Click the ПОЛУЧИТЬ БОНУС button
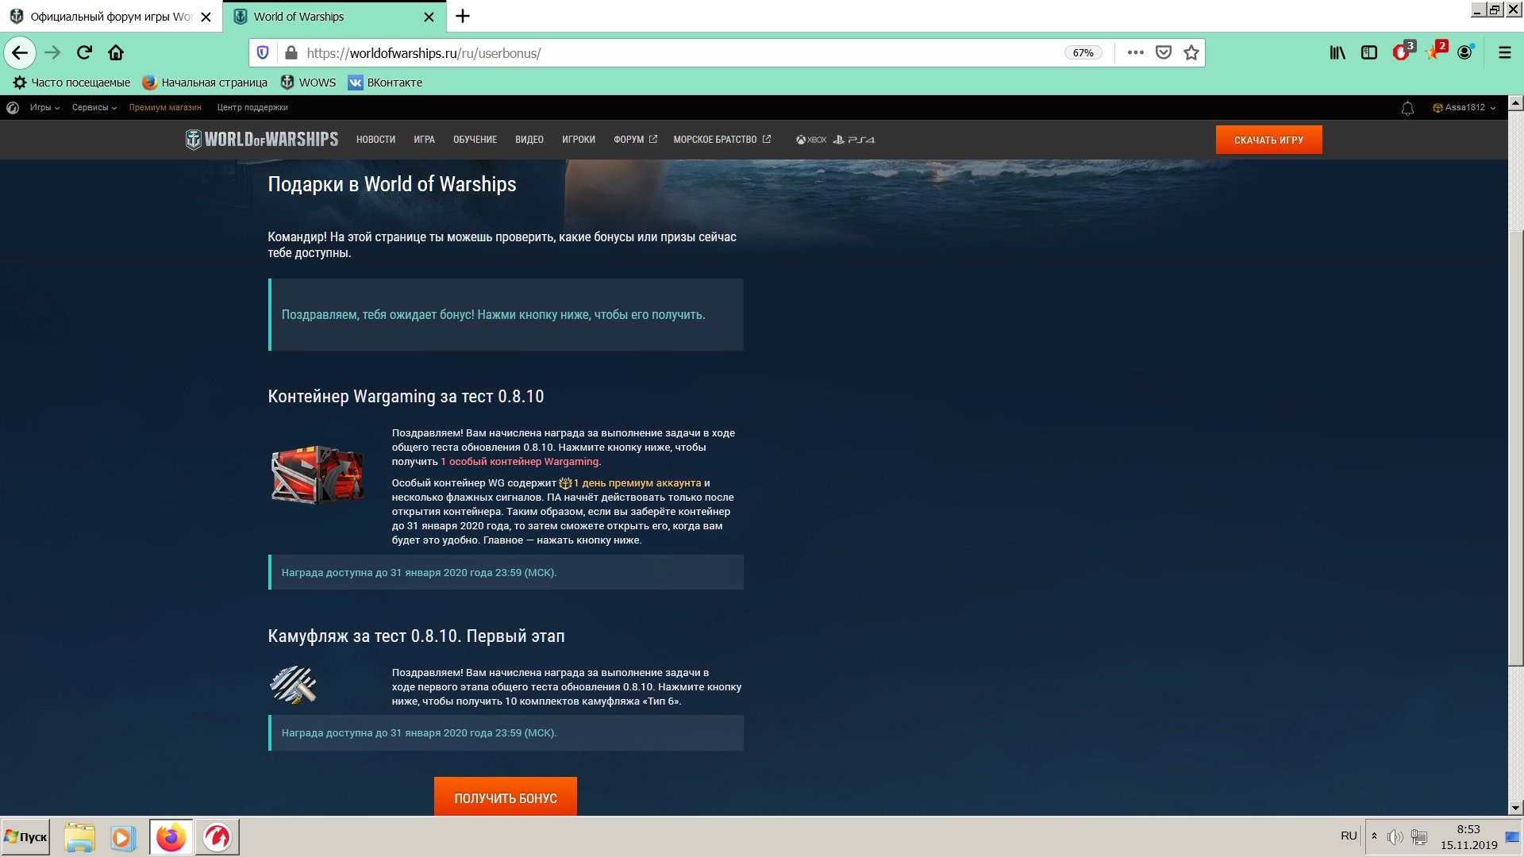Viewport: 1524px width, 857px height. click(x=506, y=797)
